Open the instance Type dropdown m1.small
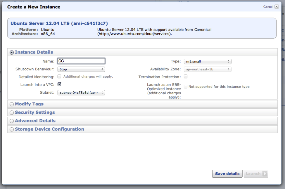Image resolution: width=285 pixels, height=189 pixels. (x=208, y=61)
